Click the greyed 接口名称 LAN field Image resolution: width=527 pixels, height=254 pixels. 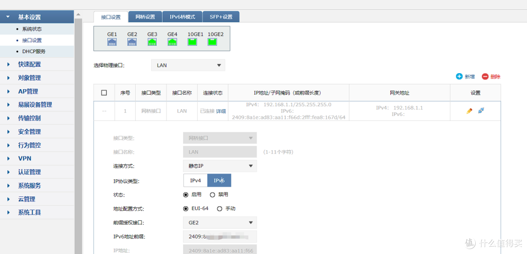coord(220,152)
